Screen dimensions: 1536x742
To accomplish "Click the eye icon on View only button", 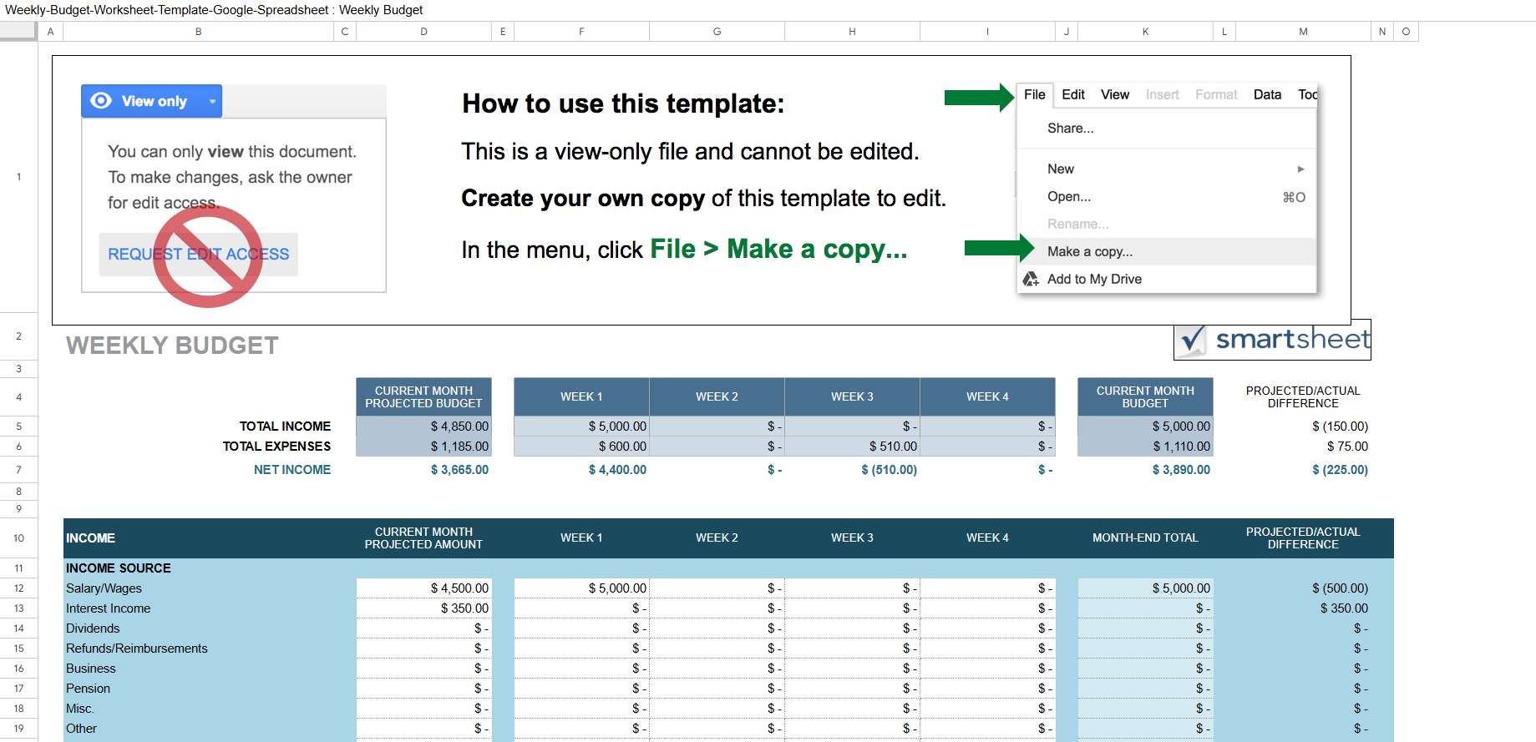I will (101, 101).
